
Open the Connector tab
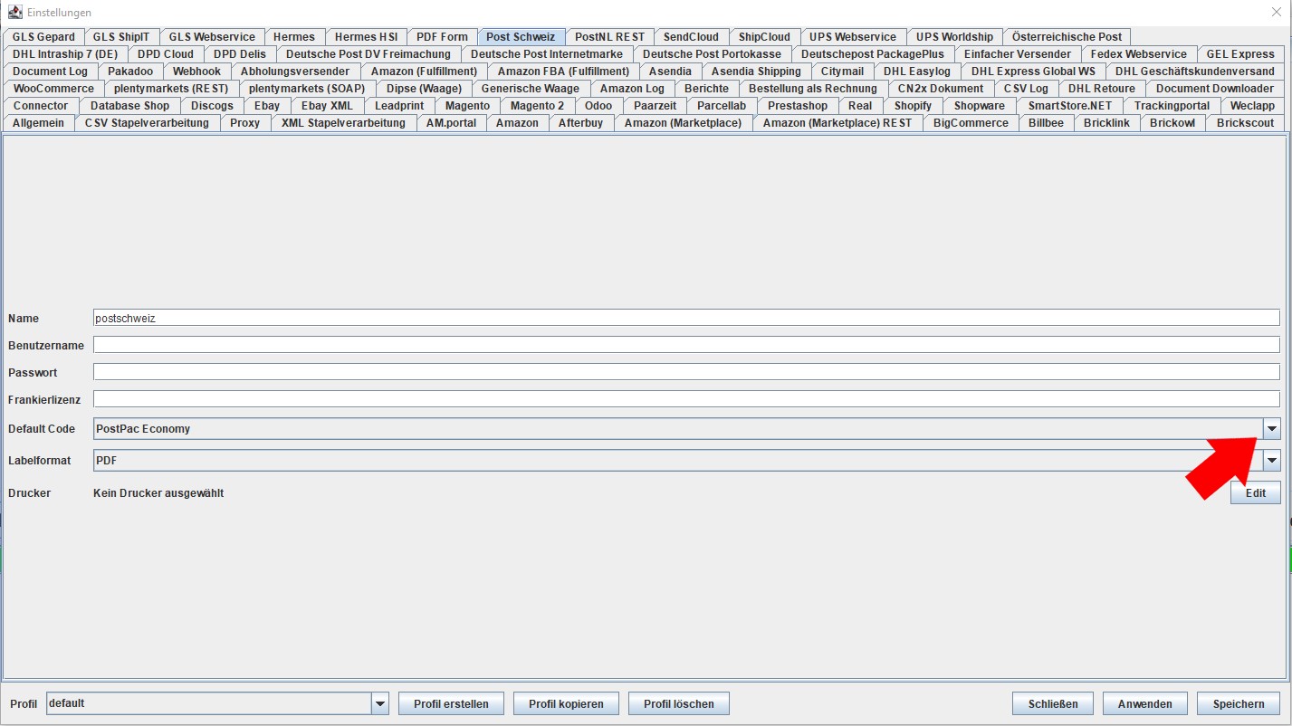click(x=41, y=106)
